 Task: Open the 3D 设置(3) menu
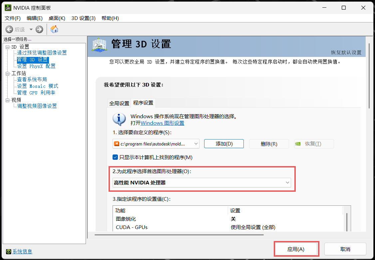84,18
